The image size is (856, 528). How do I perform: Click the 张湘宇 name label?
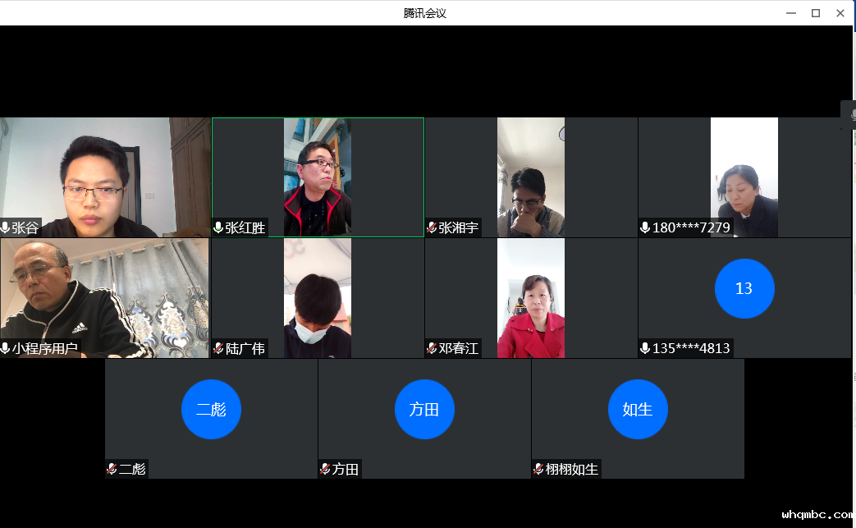[458, 227]
